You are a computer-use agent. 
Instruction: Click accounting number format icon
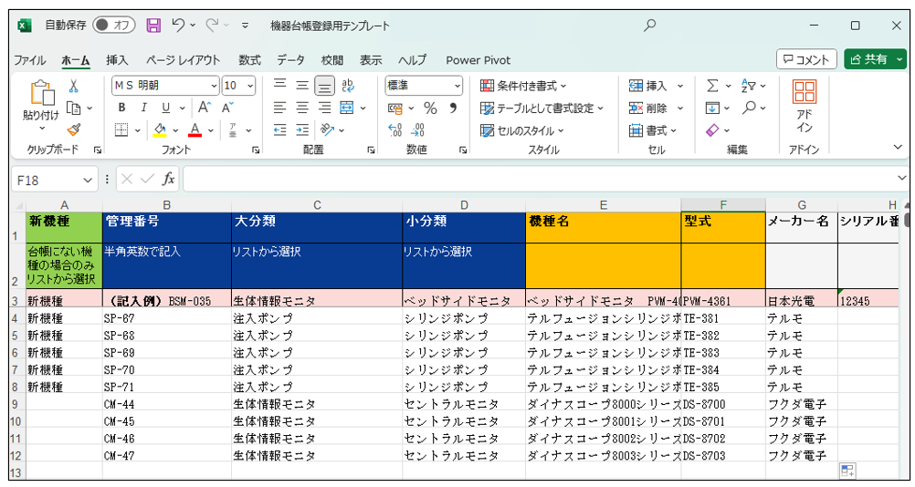[x=395, y=109]
